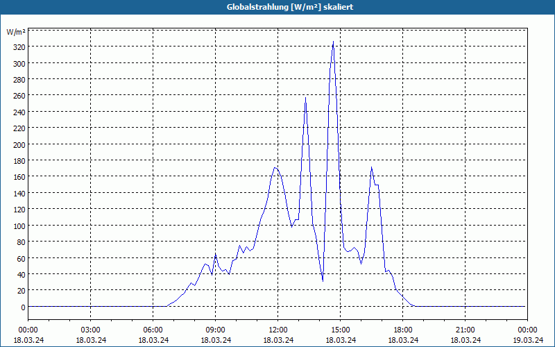
Task: Select the 09:00 time axis label
Action: (x=216, y=330)
